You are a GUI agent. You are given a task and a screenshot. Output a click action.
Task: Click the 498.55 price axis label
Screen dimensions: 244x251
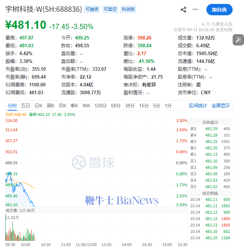(11, 163)
